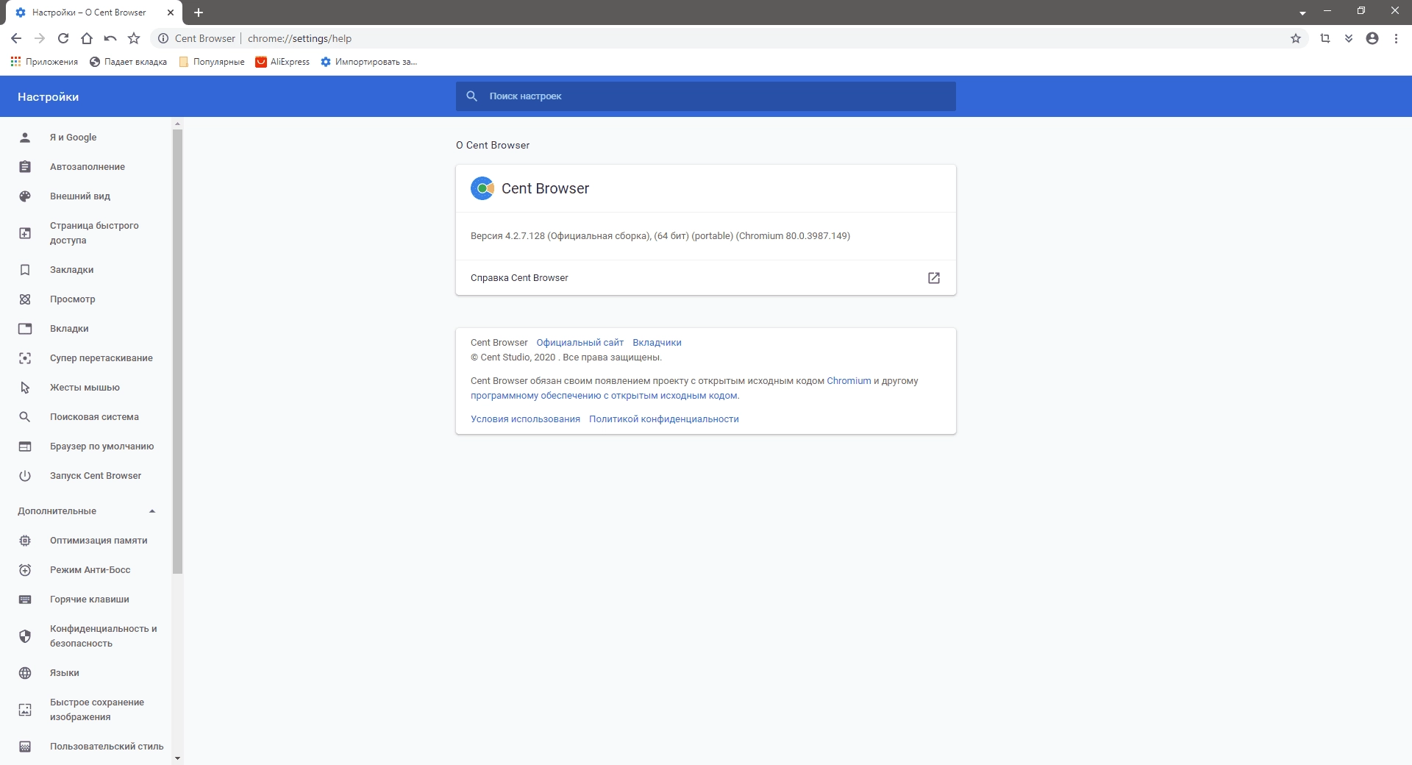Screen dimensions: 1412x765
Task: Click the Вкладки sidebar icon
Action: click(25, 329)
